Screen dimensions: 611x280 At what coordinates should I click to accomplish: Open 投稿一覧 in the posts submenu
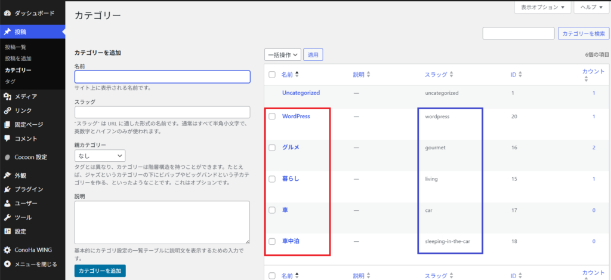(16, 47)
